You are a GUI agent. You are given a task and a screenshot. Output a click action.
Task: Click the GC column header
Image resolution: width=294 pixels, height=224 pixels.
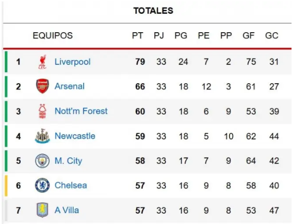click(272, 36)
